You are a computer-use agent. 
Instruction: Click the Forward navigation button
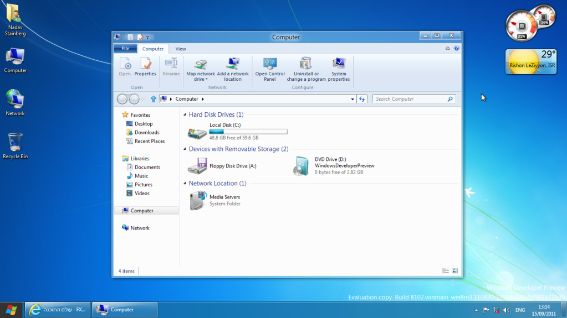(x=134, y=99)
